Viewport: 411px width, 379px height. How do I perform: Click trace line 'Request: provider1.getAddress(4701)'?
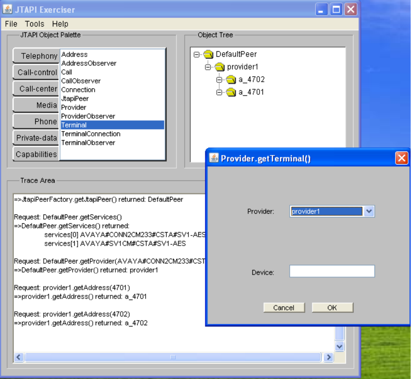click(x=72, y=288)
